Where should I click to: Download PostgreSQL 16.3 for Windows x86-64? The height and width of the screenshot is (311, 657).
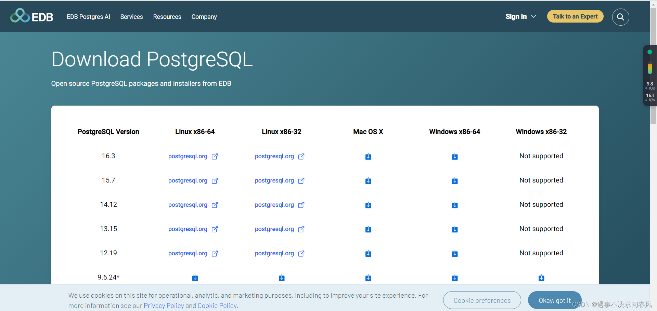(455, 157)
